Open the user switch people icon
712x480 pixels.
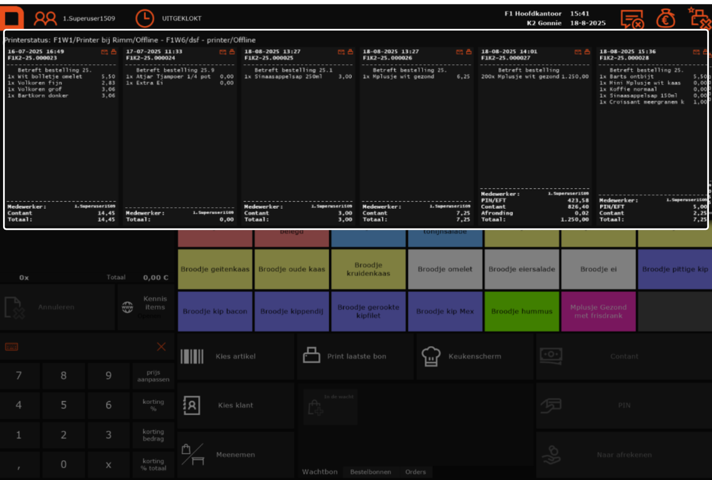45,19
